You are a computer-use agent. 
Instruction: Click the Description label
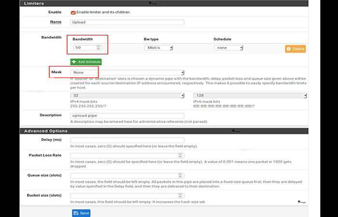pos(51,115)
